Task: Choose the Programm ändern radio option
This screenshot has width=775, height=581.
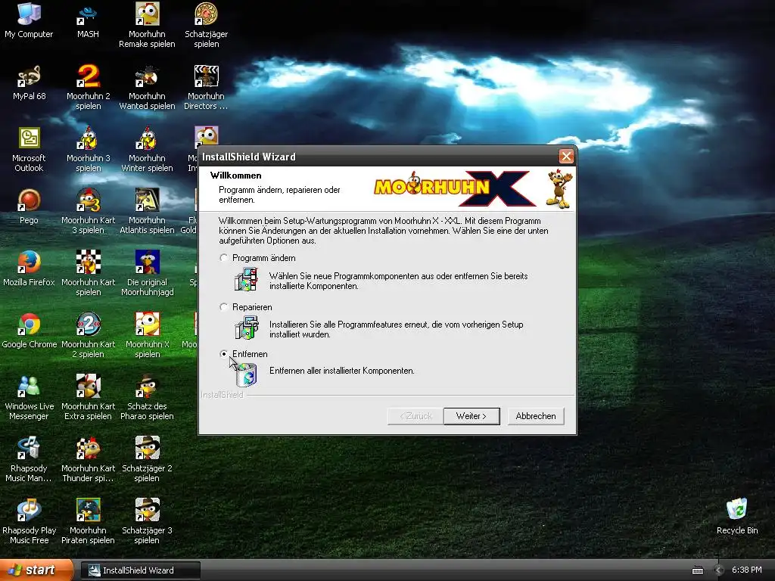Action: tap(223, 258)
